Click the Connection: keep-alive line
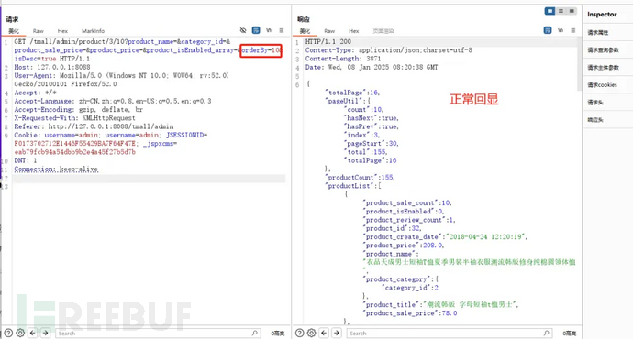The height and width of the screenshot is (339, 633). pos(56,169)
